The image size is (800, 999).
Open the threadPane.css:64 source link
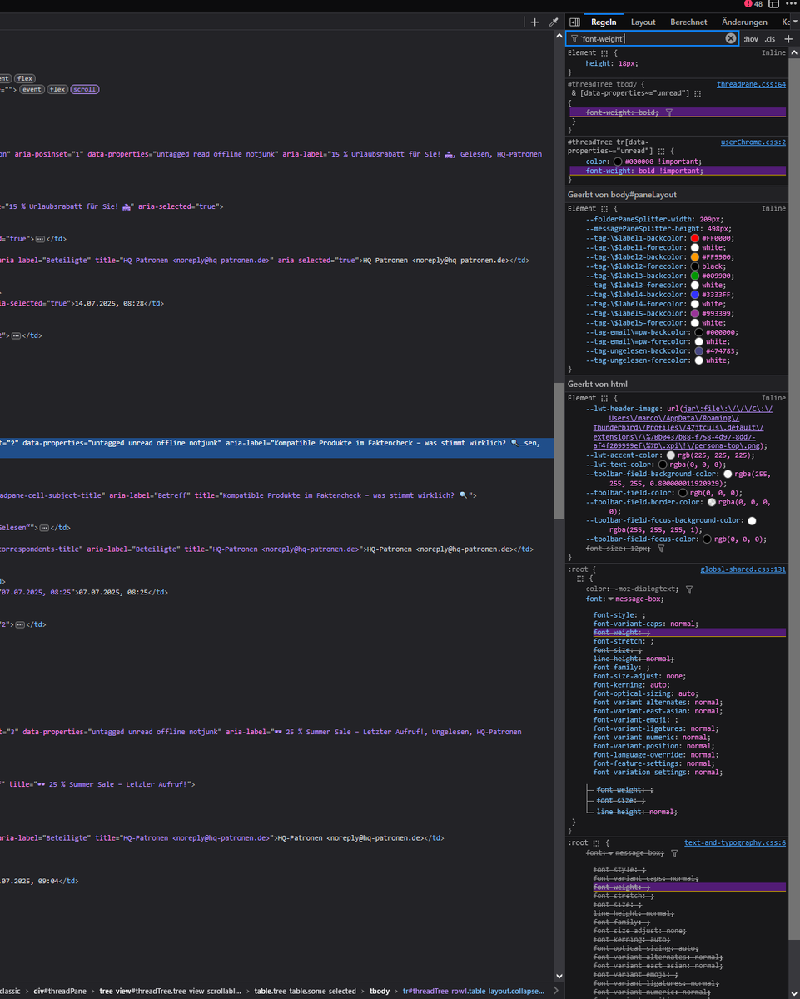point(751,85)
